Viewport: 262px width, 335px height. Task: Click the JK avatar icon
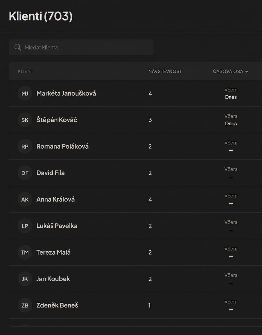pyautogui.click(x=25, y=279)
